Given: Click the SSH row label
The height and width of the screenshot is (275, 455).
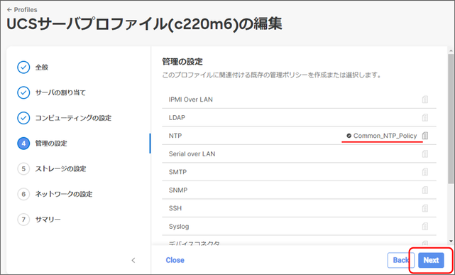Looking at the screenshot, I should click(x=175, y=208).
